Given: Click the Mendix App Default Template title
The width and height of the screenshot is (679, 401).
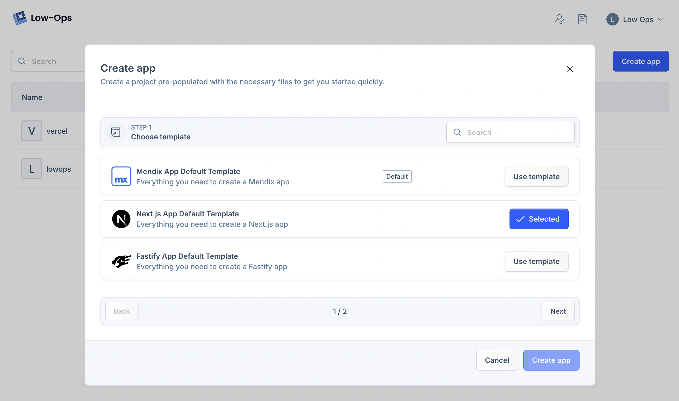Looking at the screenshot, I should point(188,171).
